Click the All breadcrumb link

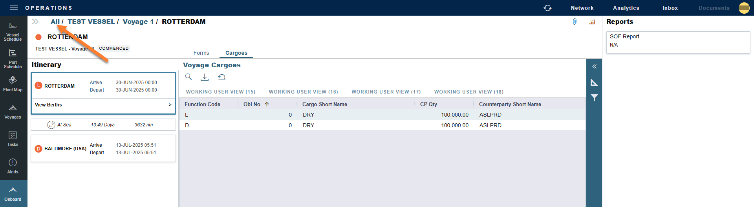coord(55,22)
